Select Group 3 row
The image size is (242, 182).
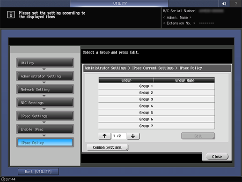coord(156,99)
